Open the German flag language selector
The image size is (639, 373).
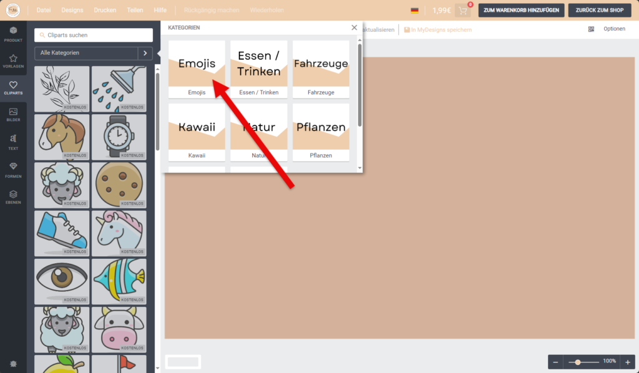(414, 11)
